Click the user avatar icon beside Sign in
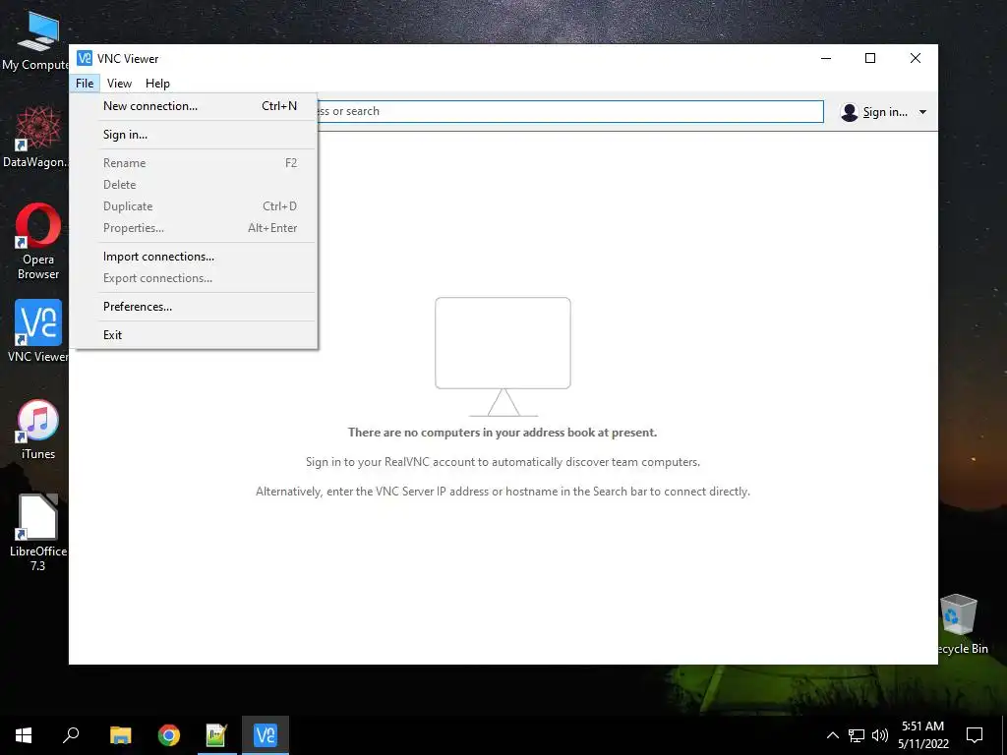Viewport: 1007px width, 755px height. (849, 112)
